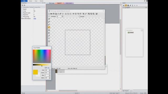
Task: Select the set origin point tool
Action: (x=49, y=38)
